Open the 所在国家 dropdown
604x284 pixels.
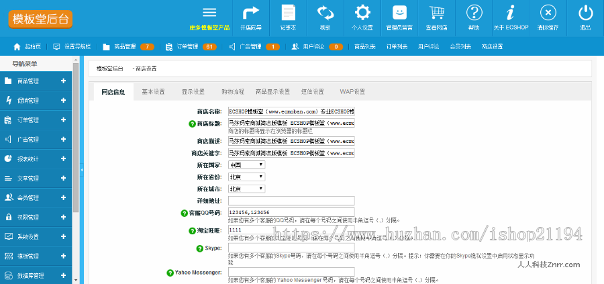click(246, 165)
